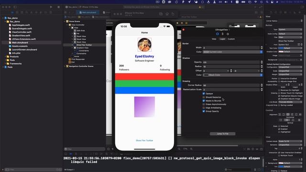This screenshot has height=172, width=306.
Task: Expand the Navigation Controller Scene
Action: coord(65,66)
